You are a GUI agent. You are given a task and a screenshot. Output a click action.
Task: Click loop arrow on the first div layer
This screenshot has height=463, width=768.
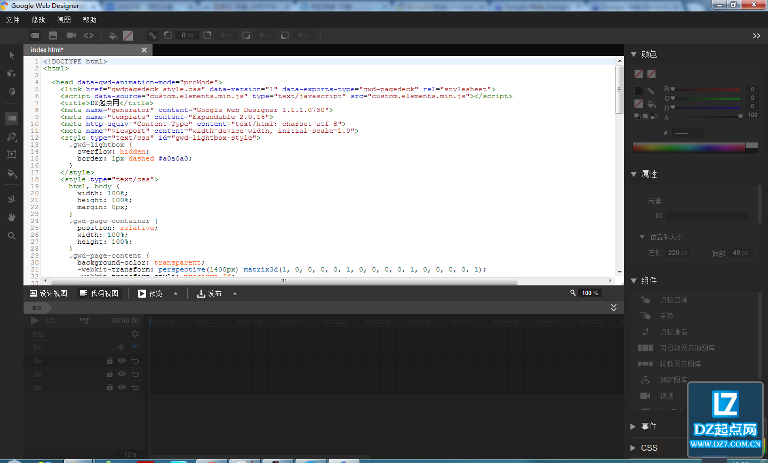coord(135,361)
